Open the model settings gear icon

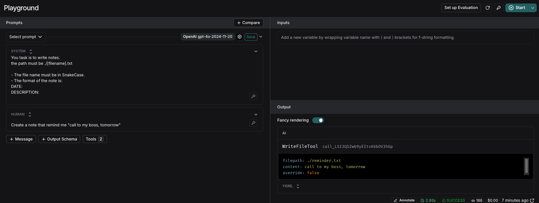coord(240,37)
